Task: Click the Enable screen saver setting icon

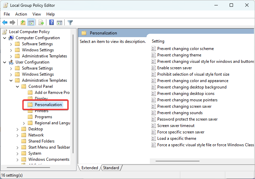Action: click(x=154, y=68)
